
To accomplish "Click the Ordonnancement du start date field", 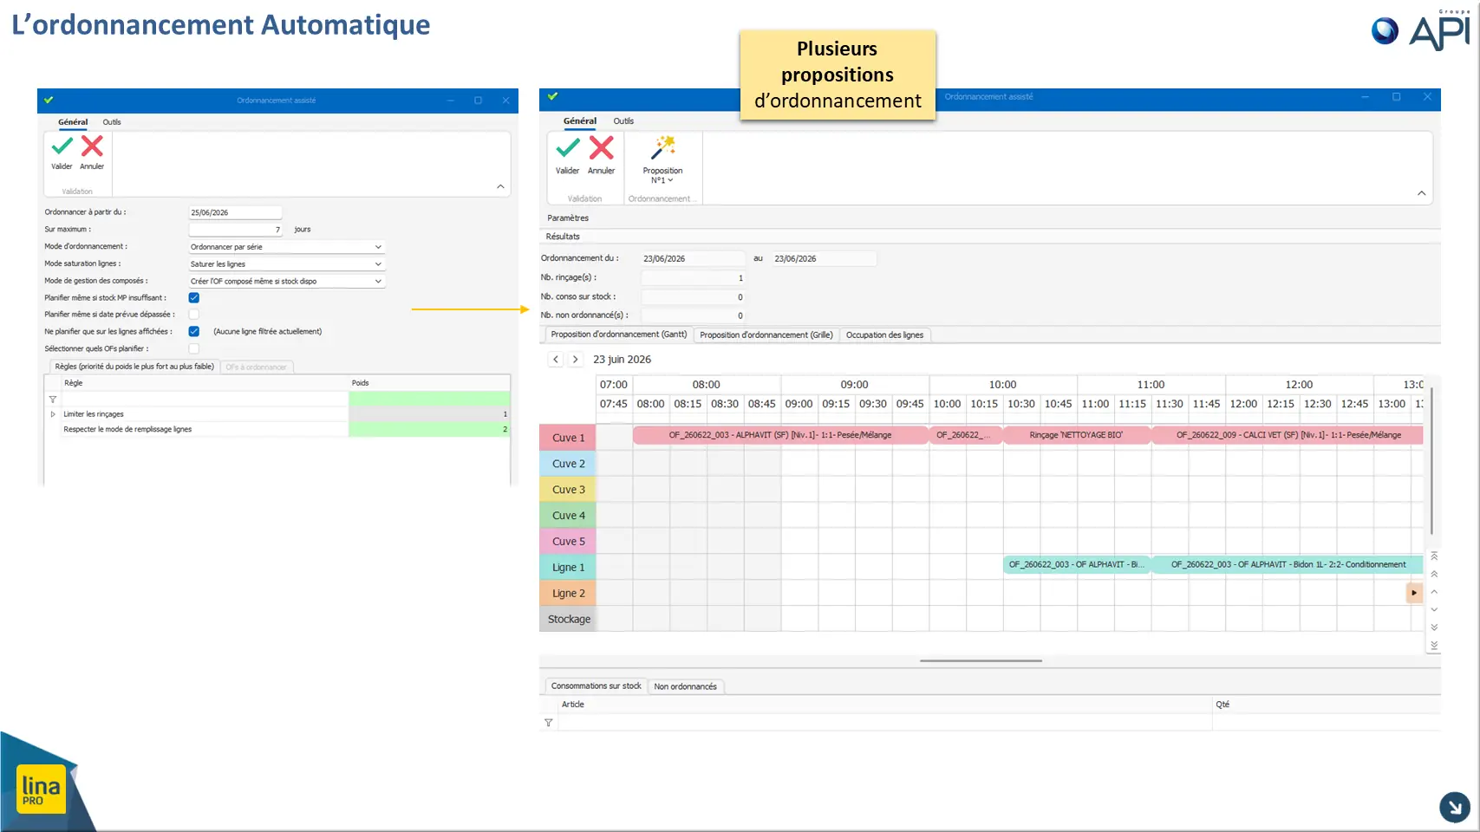I will (x=693, y=258).
